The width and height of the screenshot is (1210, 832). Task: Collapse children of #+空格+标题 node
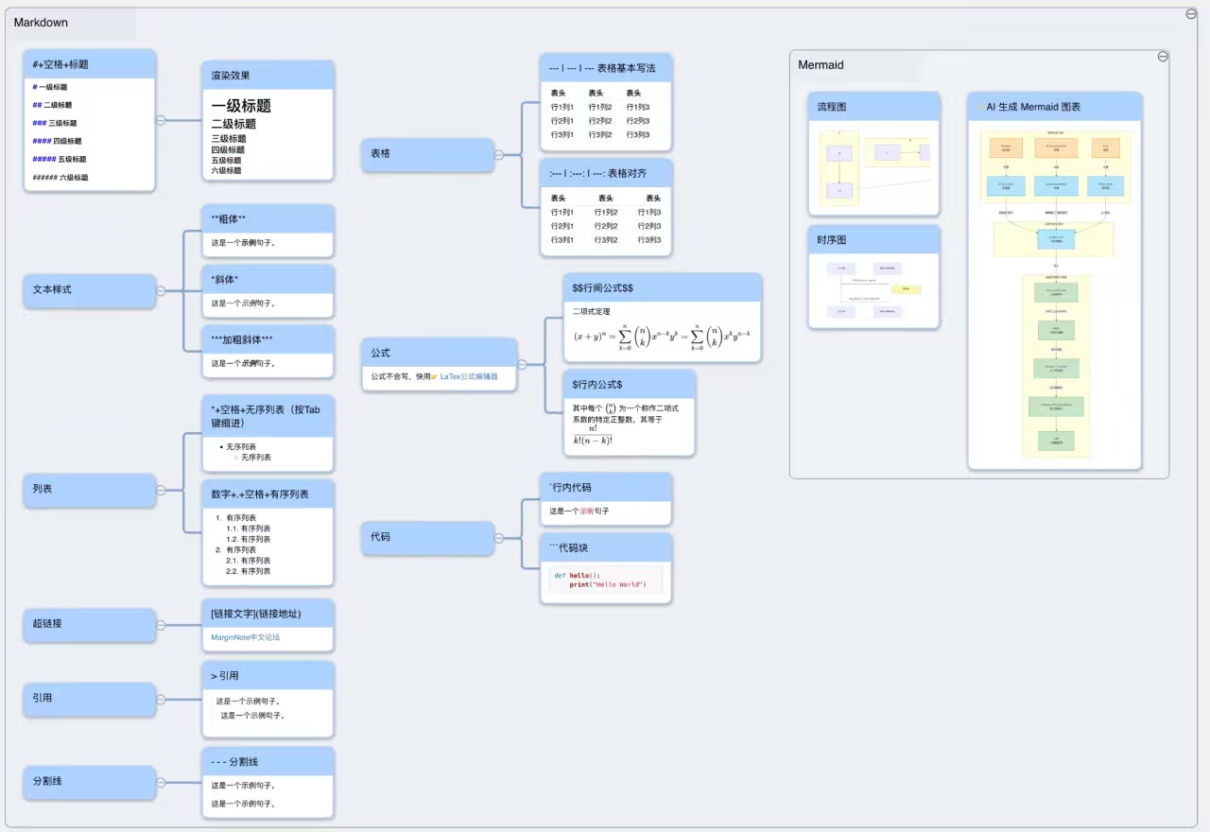[161, 120]
